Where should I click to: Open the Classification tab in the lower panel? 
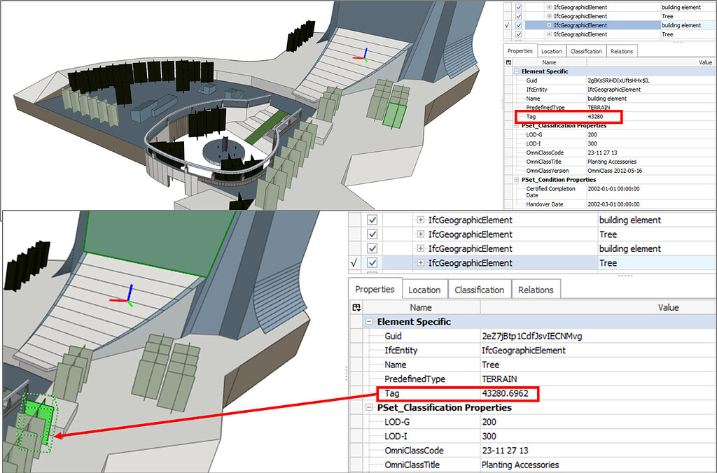click(480, 289)
